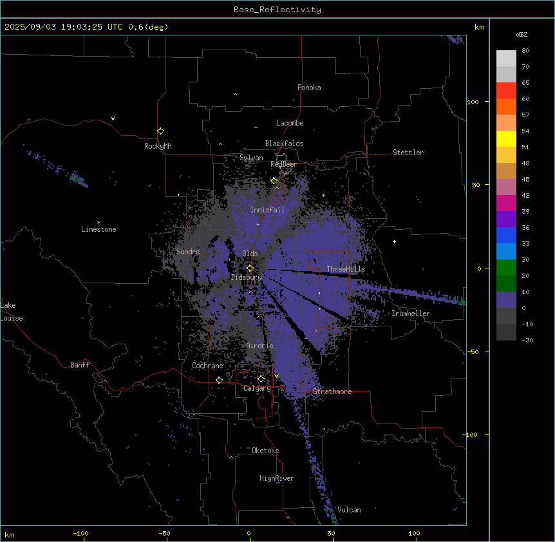
Task: Click the dBZ legend heading
Action: (522, 35)
